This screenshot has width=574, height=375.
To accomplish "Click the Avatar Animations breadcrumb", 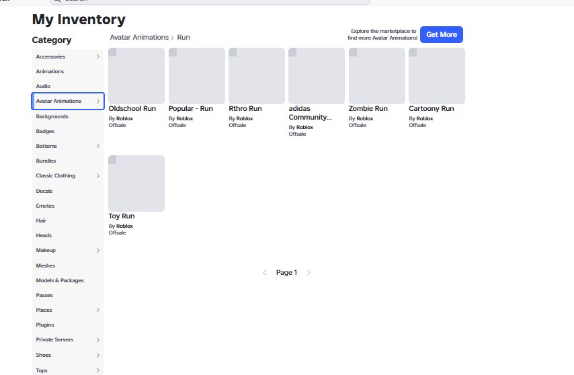I will point(139,38).
